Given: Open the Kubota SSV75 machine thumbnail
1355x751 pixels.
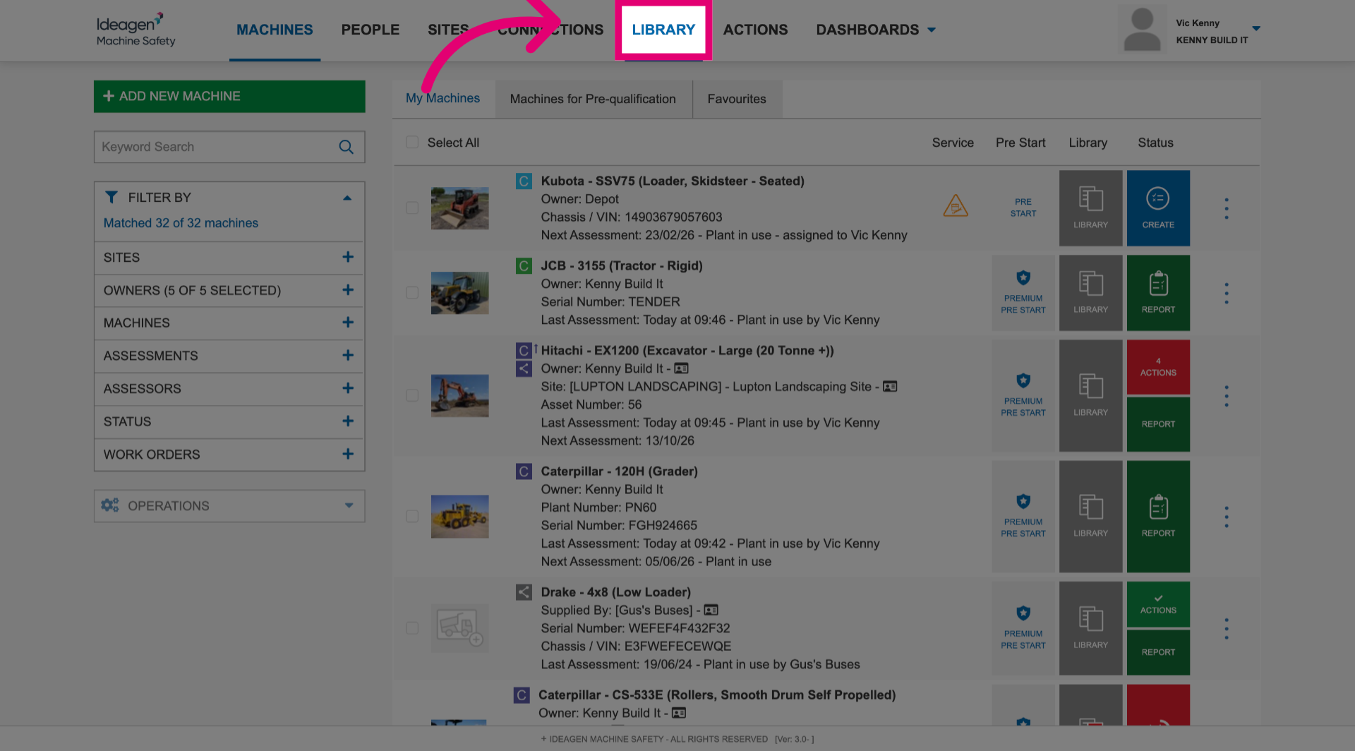Looking at the screenshot, I should pyautogui.click(x=460, y=208).
